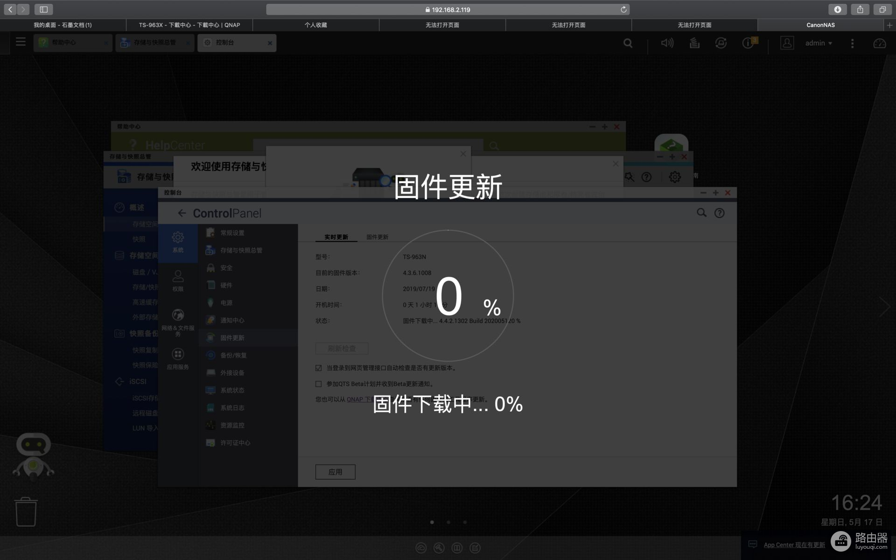Switch to the 固件更新 tab

377,237
